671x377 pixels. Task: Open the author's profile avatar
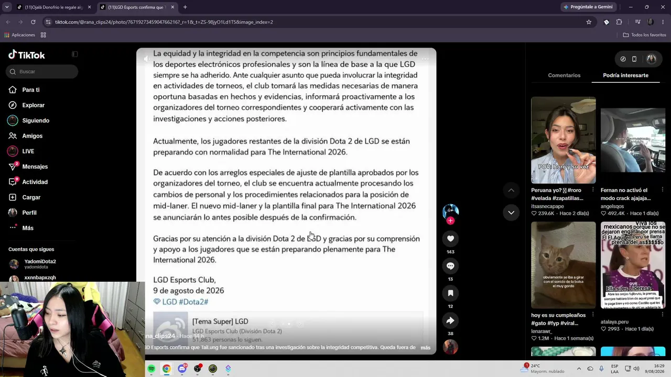(450, 211)
